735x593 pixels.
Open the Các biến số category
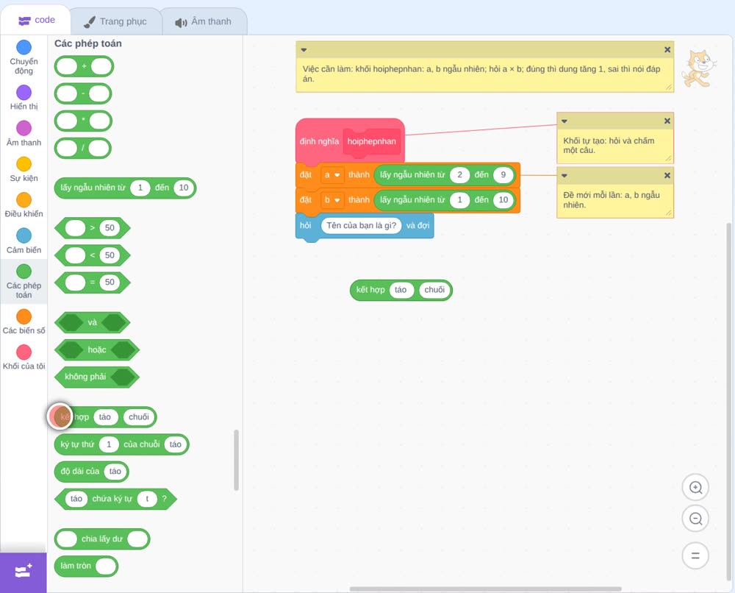pos(24,322)
